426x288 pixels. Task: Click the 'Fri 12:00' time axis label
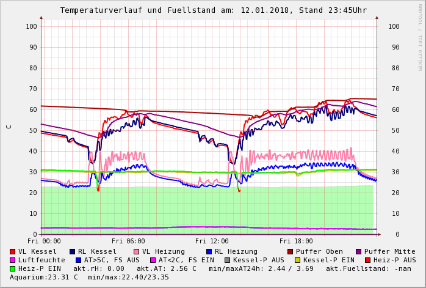pos(212,242)
